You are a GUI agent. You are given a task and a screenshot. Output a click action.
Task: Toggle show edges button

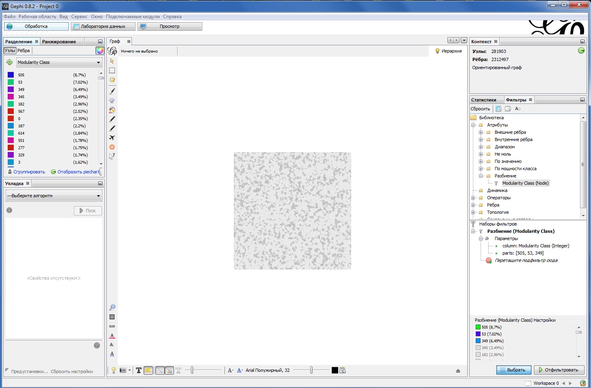click(x=160, y=370)
